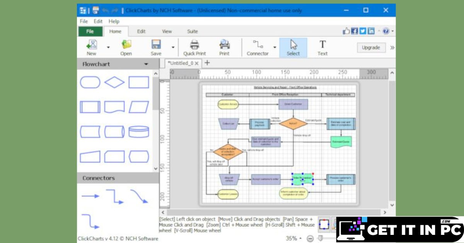
Task: Pick the rectangle process flowchart shape
Action: pyautogui.click(x=139, y=82)
